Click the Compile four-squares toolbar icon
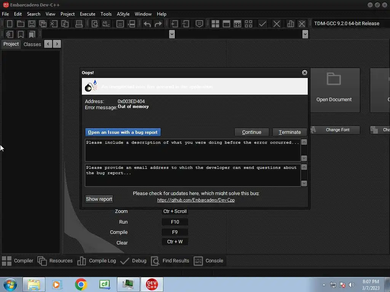This screenshot has height=292, width=390. point(215,24)
